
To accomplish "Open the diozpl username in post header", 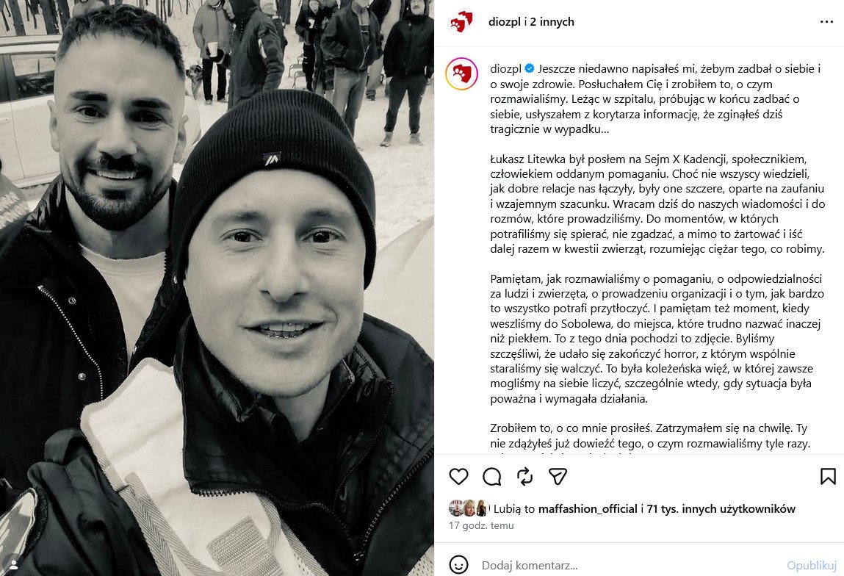I will point(505,22).
